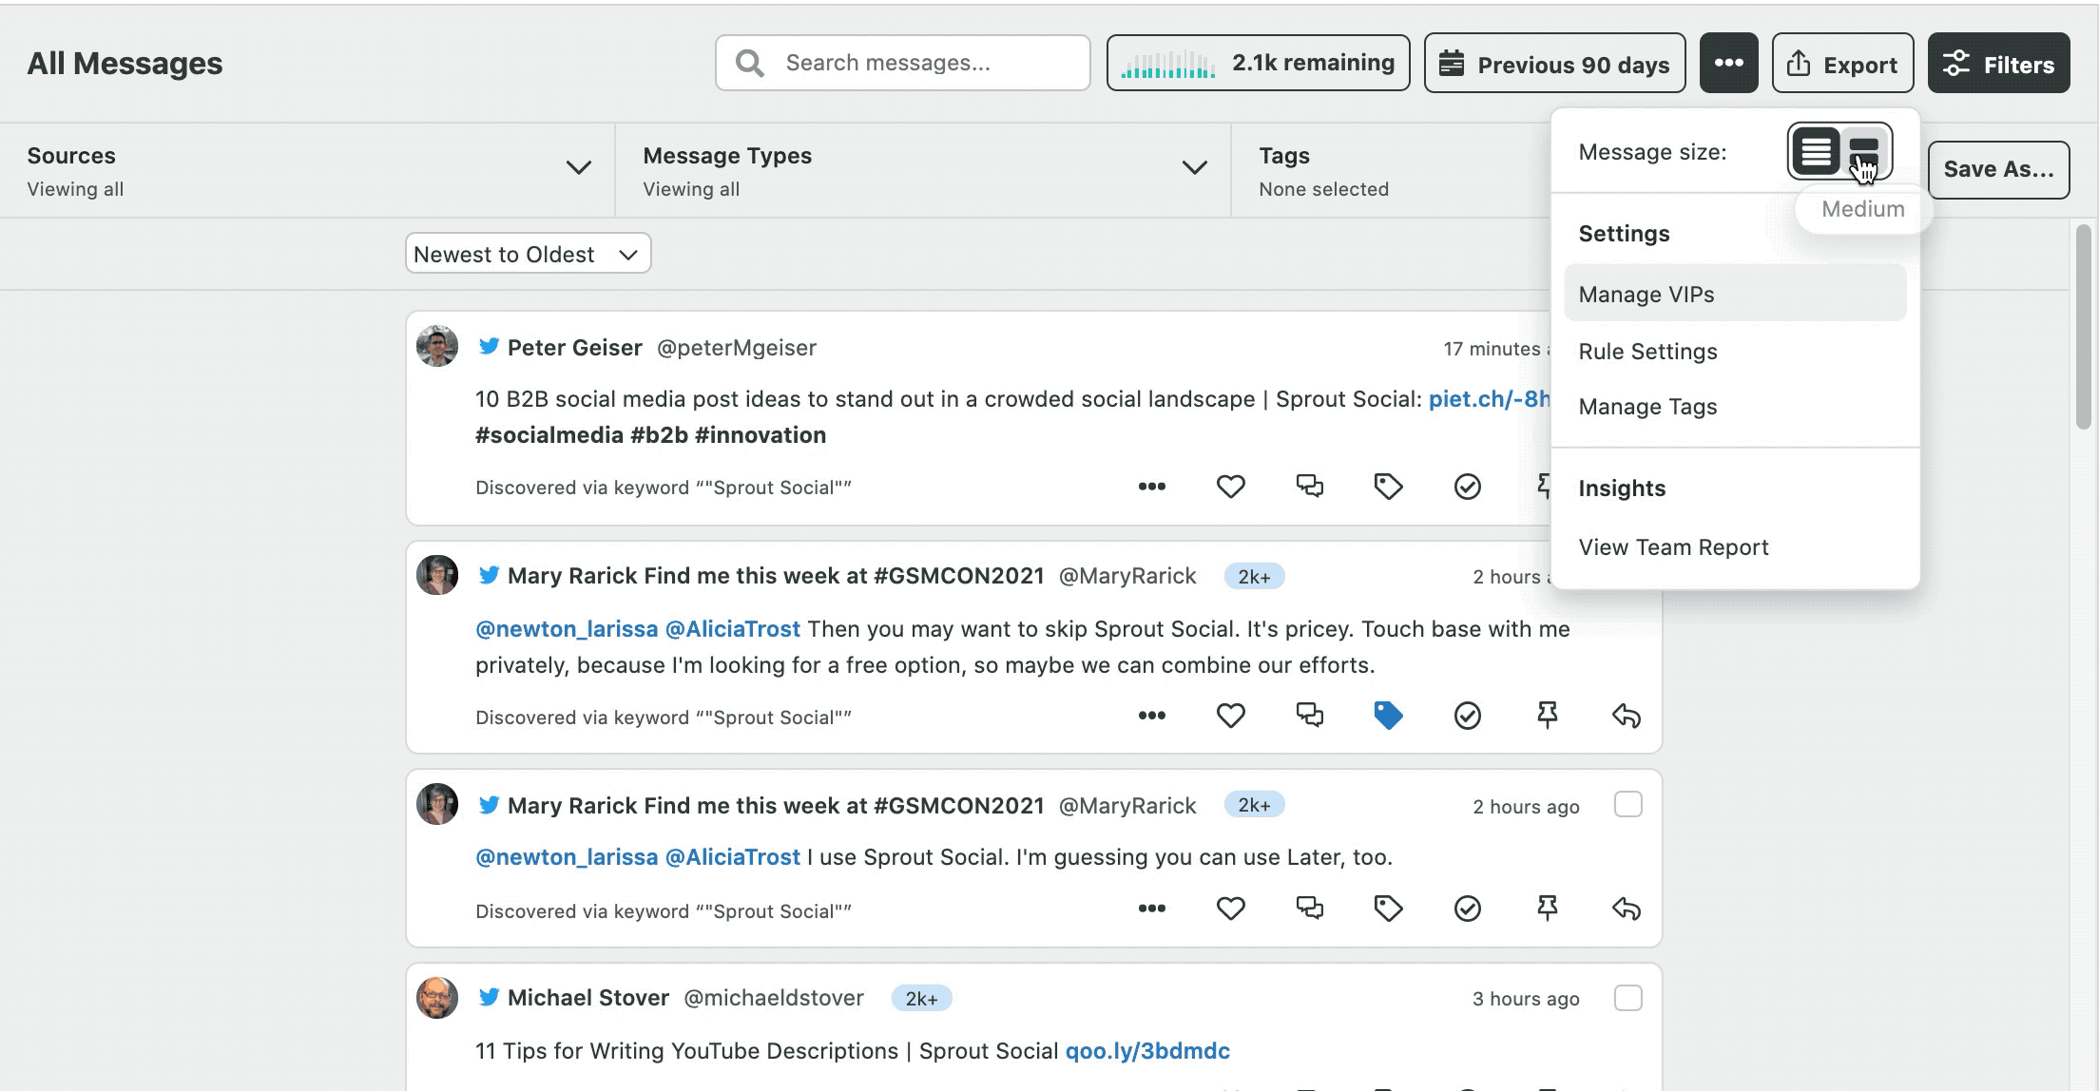Click #socialmedia hashtag in Peter Geiser's tweet
Viewport: 2099px width, 1091px height.
[x=549, y=434]
